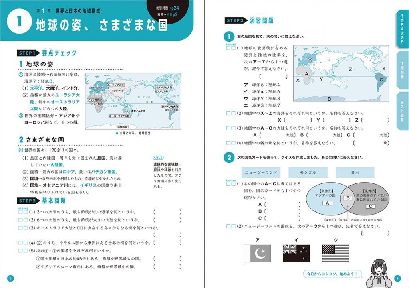Tick left checkbox of the New Zealand flag question
The image size is (409, 288).
(228, 226)
